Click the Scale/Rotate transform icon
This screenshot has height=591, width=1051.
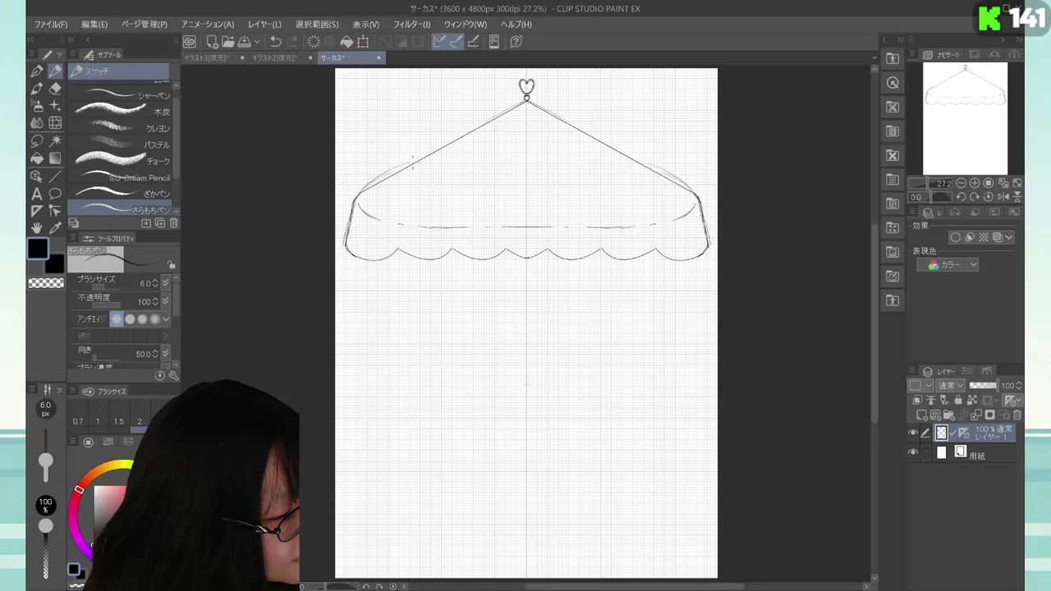point(363,42)
